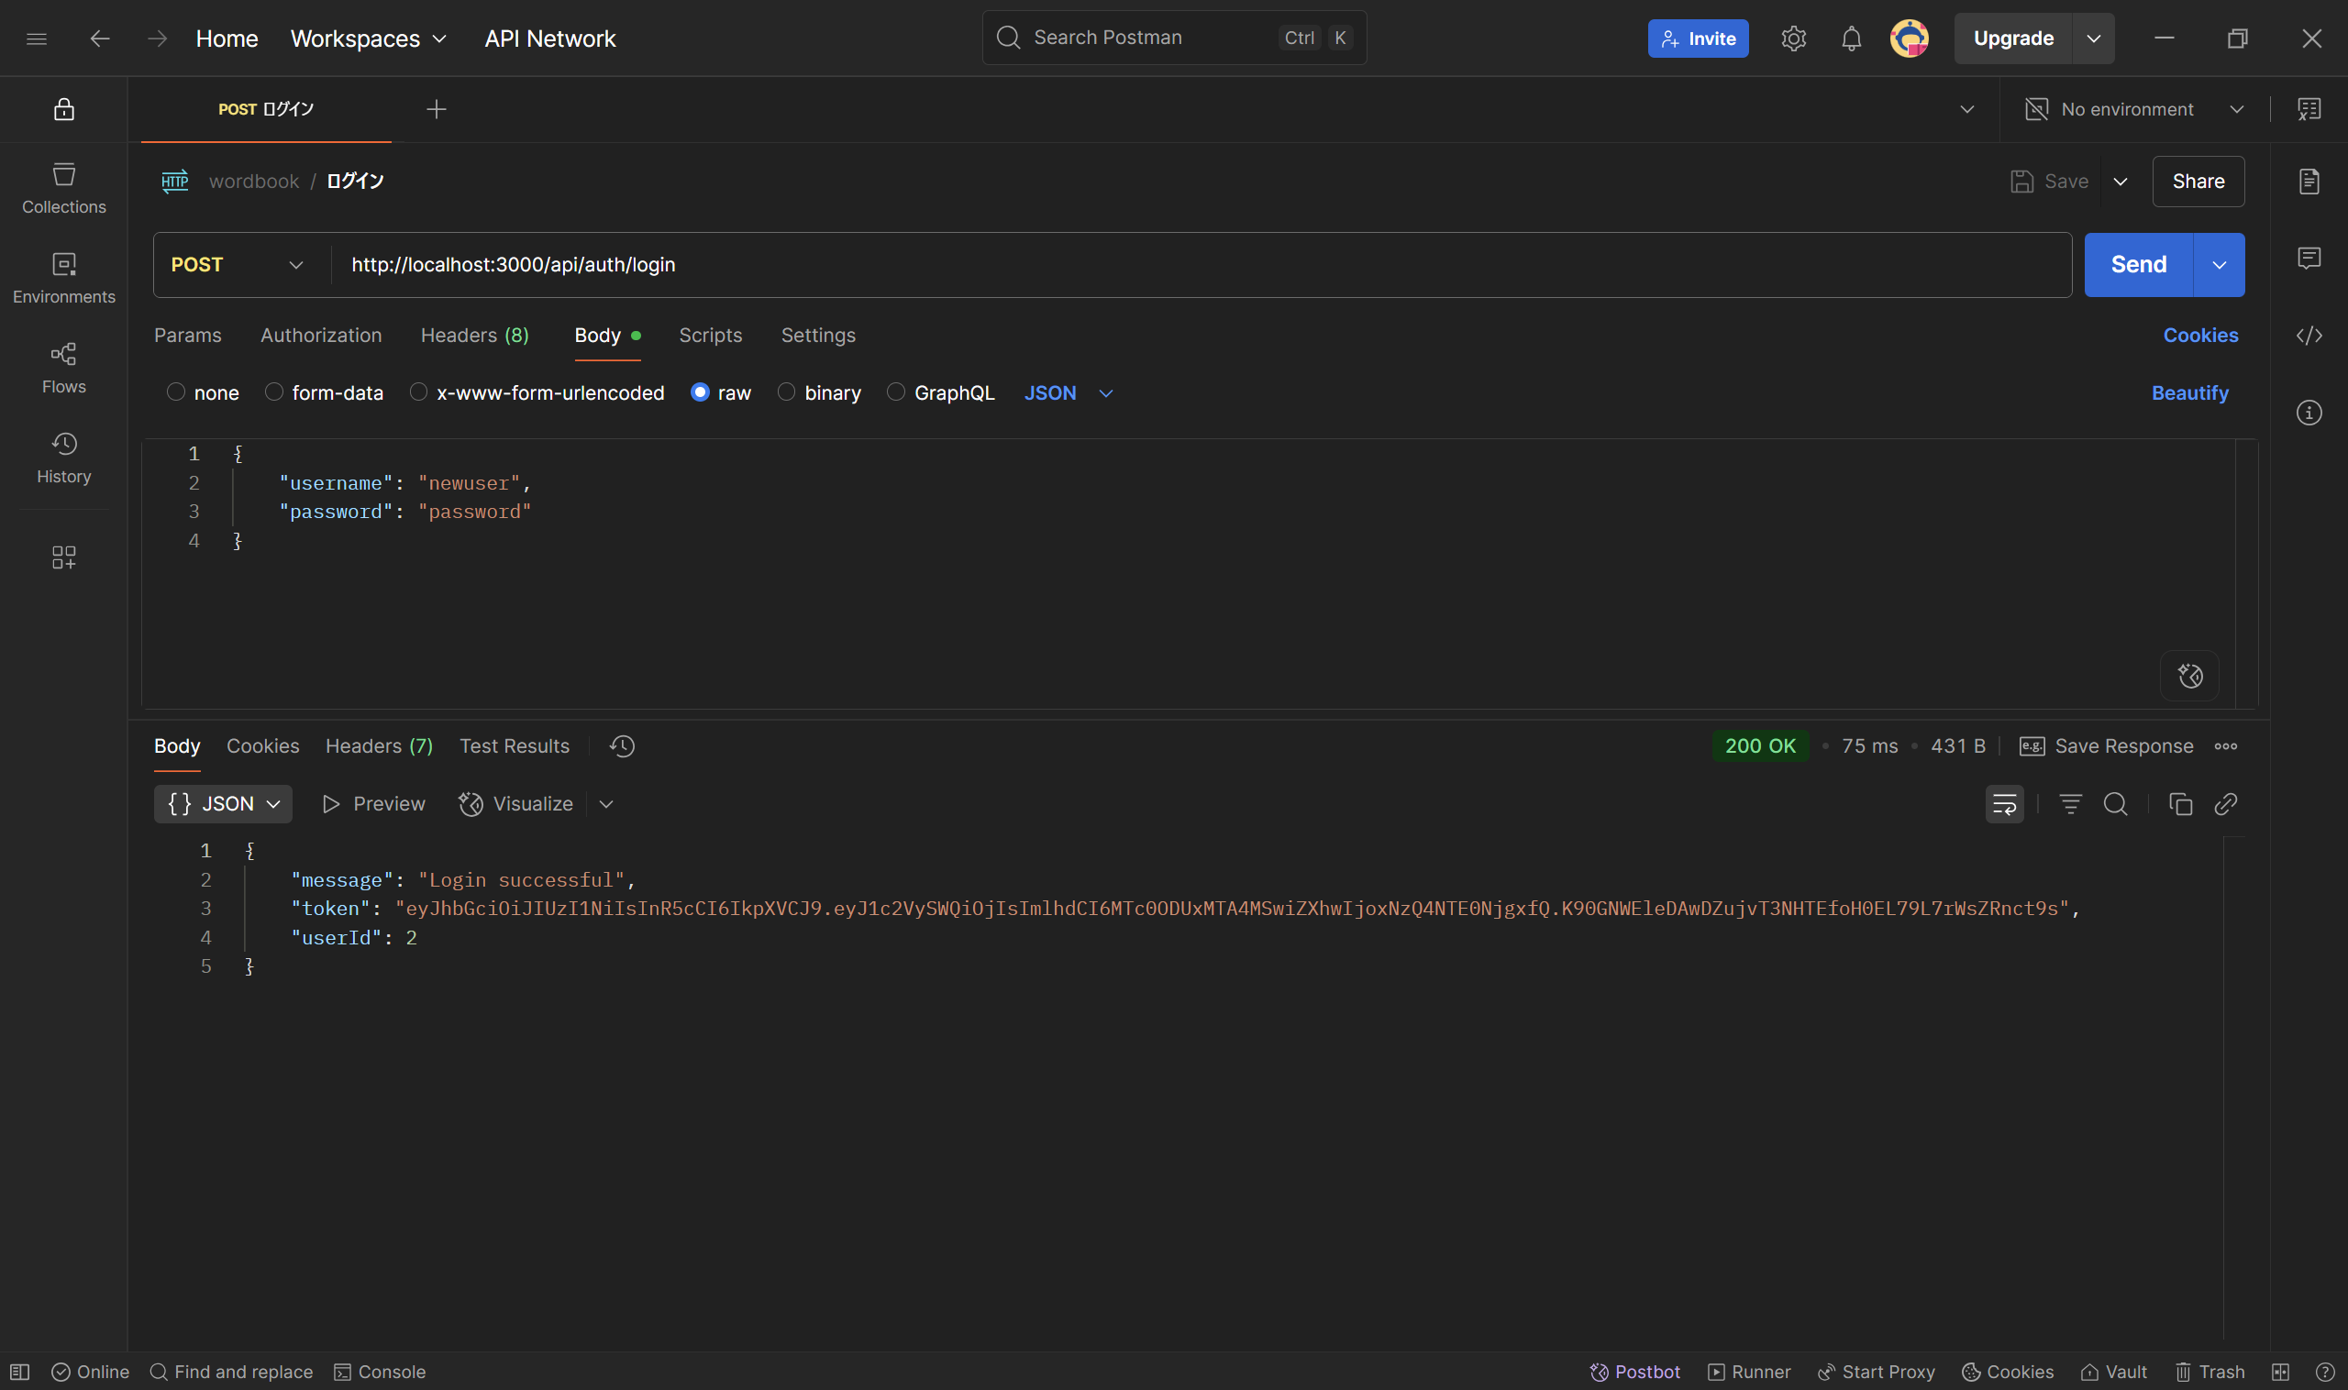
Task: Switch to the request Headers (8) tab
Action: (475, 336)
